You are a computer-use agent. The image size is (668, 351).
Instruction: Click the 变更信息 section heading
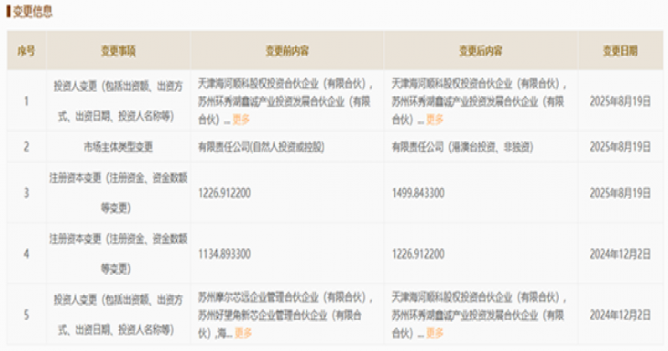32,11
